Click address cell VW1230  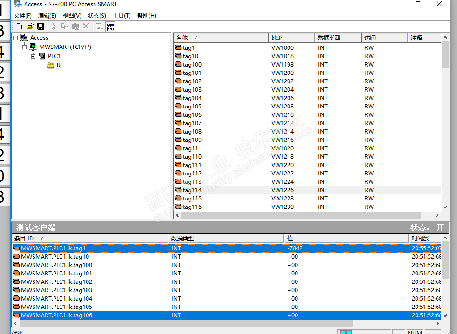coord(282,207)
